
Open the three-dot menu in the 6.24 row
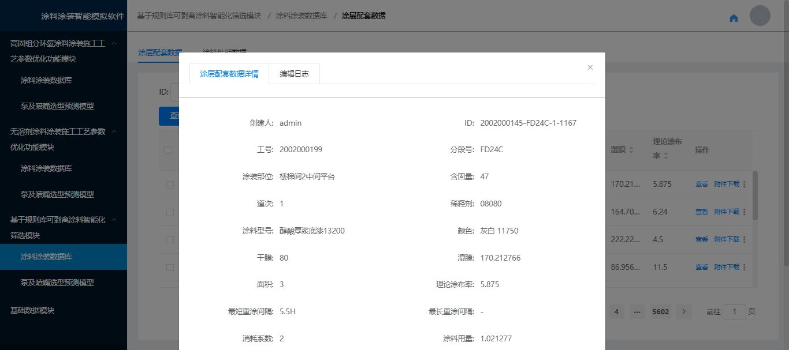point(744,212)
